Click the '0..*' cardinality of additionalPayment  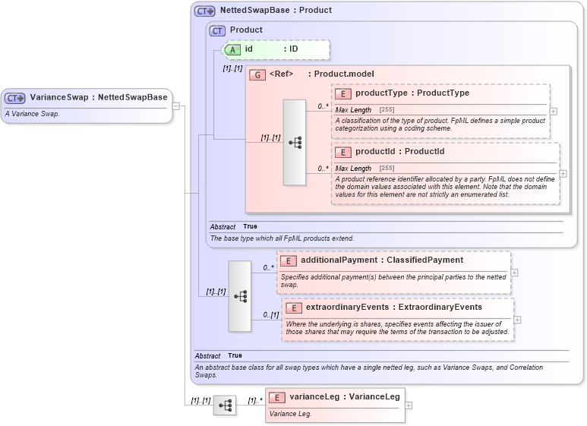coord(268,268)
